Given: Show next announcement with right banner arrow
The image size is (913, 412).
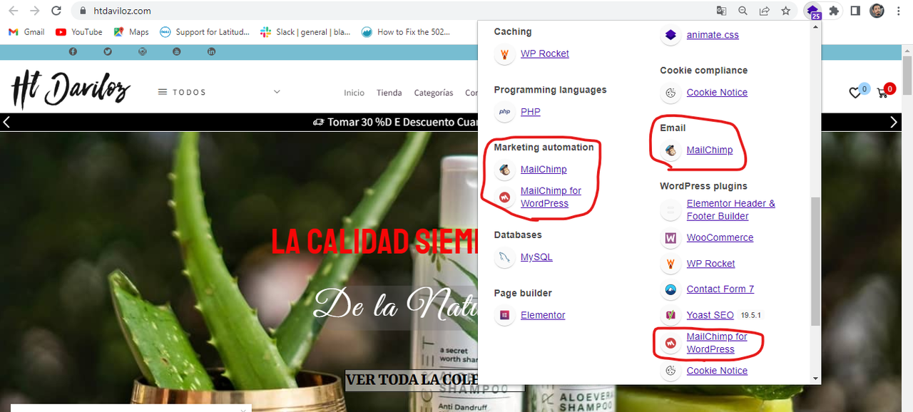Looking at the screenshot, I should click(894, 122).
